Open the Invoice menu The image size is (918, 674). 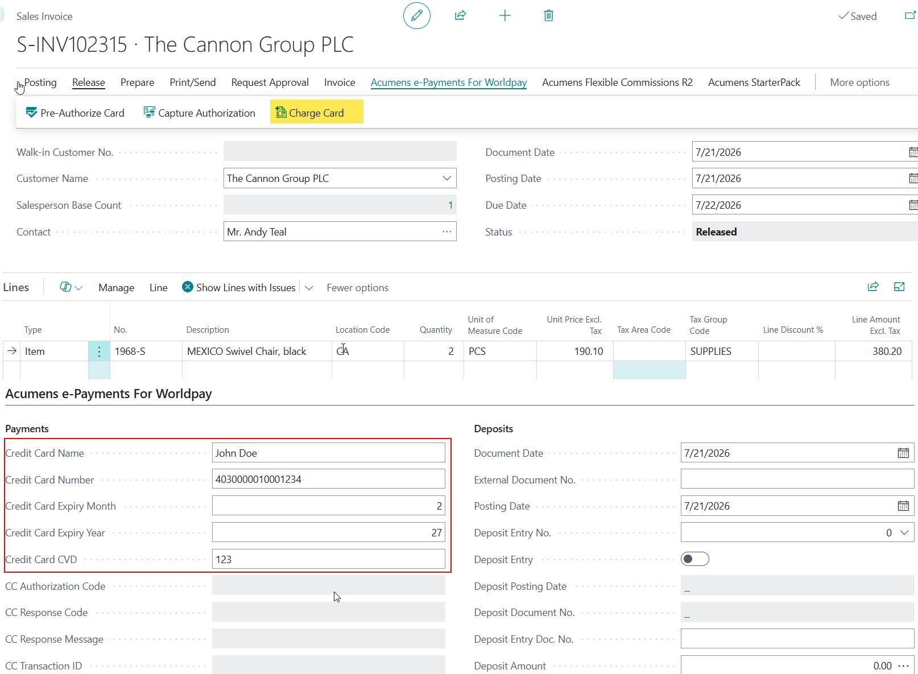340,82
